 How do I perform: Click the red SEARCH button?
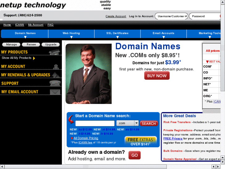(x=149, y=123)
